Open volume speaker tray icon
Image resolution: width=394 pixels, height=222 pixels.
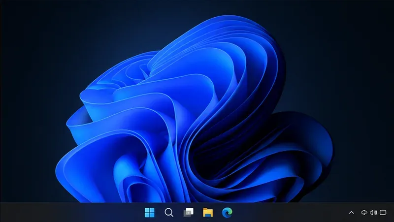(373, 213)
